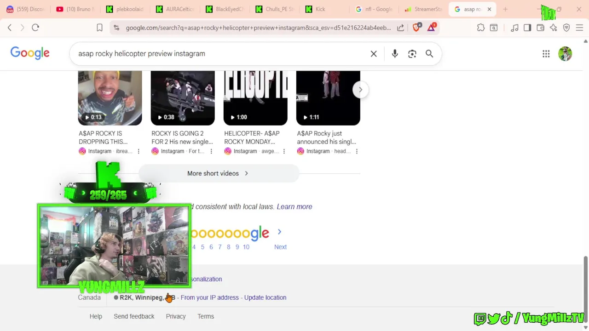The height and width of the screenshot is (331, 589).
Task: Submit search with magnifying glass
Action: (x=429, y=54)
